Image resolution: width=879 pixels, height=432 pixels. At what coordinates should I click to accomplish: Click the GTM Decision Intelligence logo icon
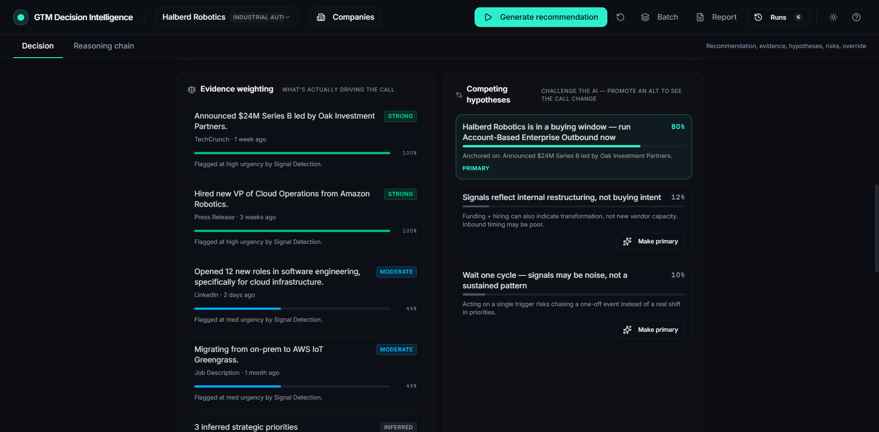tap(21, 17)
